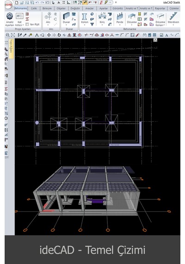The height and width of the screenshot is (264, 185).
Task: Toggle the Yarı Rijit checkbox
Action: (x=27, y=25)
